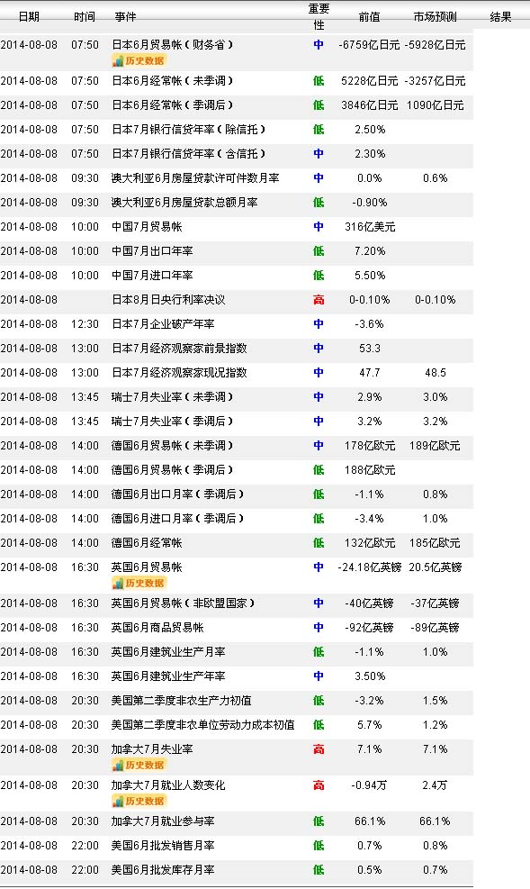Open 历史数据 for 日本6月贸易帐（财务省）
The image size is (530, 889).
pyautogui.click(x=139, y=60)
